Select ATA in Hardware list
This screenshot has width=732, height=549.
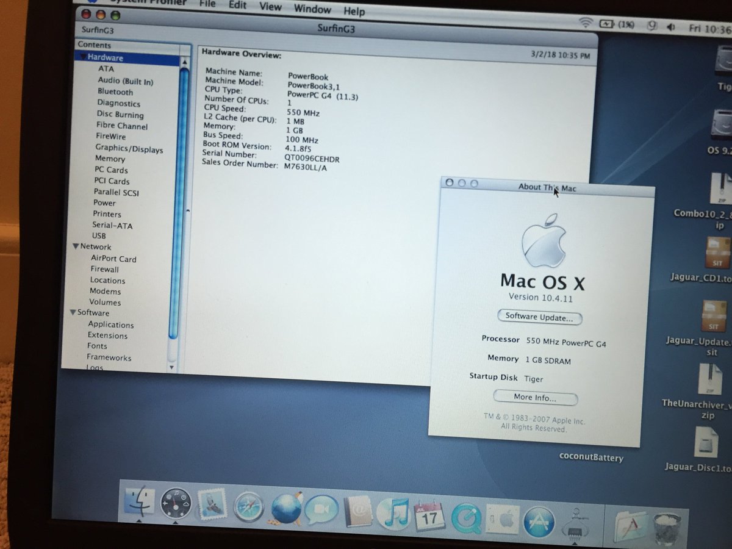click(x=106, y=69)
